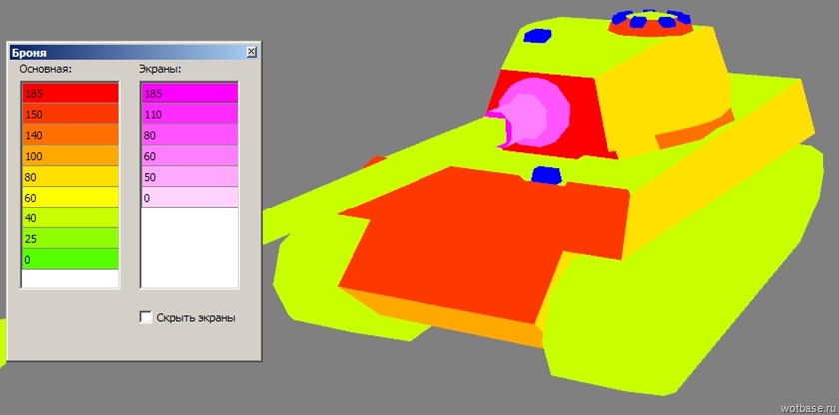The height and width of the screenshot is (415, 839).
Task: Pick the 50 light pink screens swatch
Action: coord(189,177)
